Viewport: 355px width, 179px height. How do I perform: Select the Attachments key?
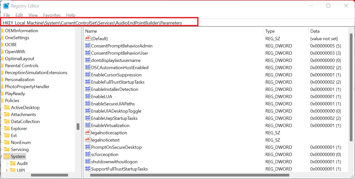point(23,115)
